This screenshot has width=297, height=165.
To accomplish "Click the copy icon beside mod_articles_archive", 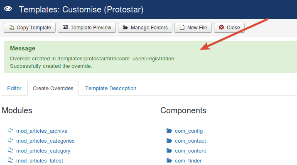I will [x=11, y=131].
